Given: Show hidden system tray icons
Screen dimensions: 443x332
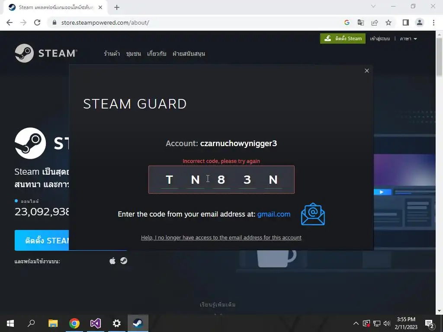Looking at the screenshot, I should pyautogui.click(x=356, y=323).
